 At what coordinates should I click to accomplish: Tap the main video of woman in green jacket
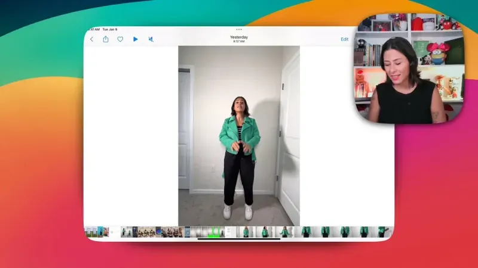(239, 136)
